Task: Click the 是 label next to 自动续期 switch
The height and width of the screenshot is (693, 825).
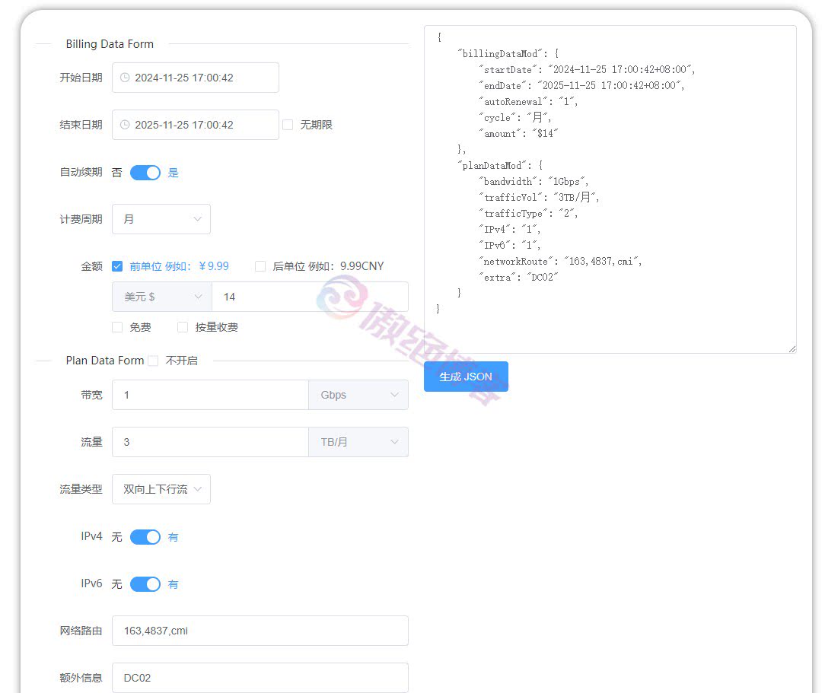Action: pos(173,173)
